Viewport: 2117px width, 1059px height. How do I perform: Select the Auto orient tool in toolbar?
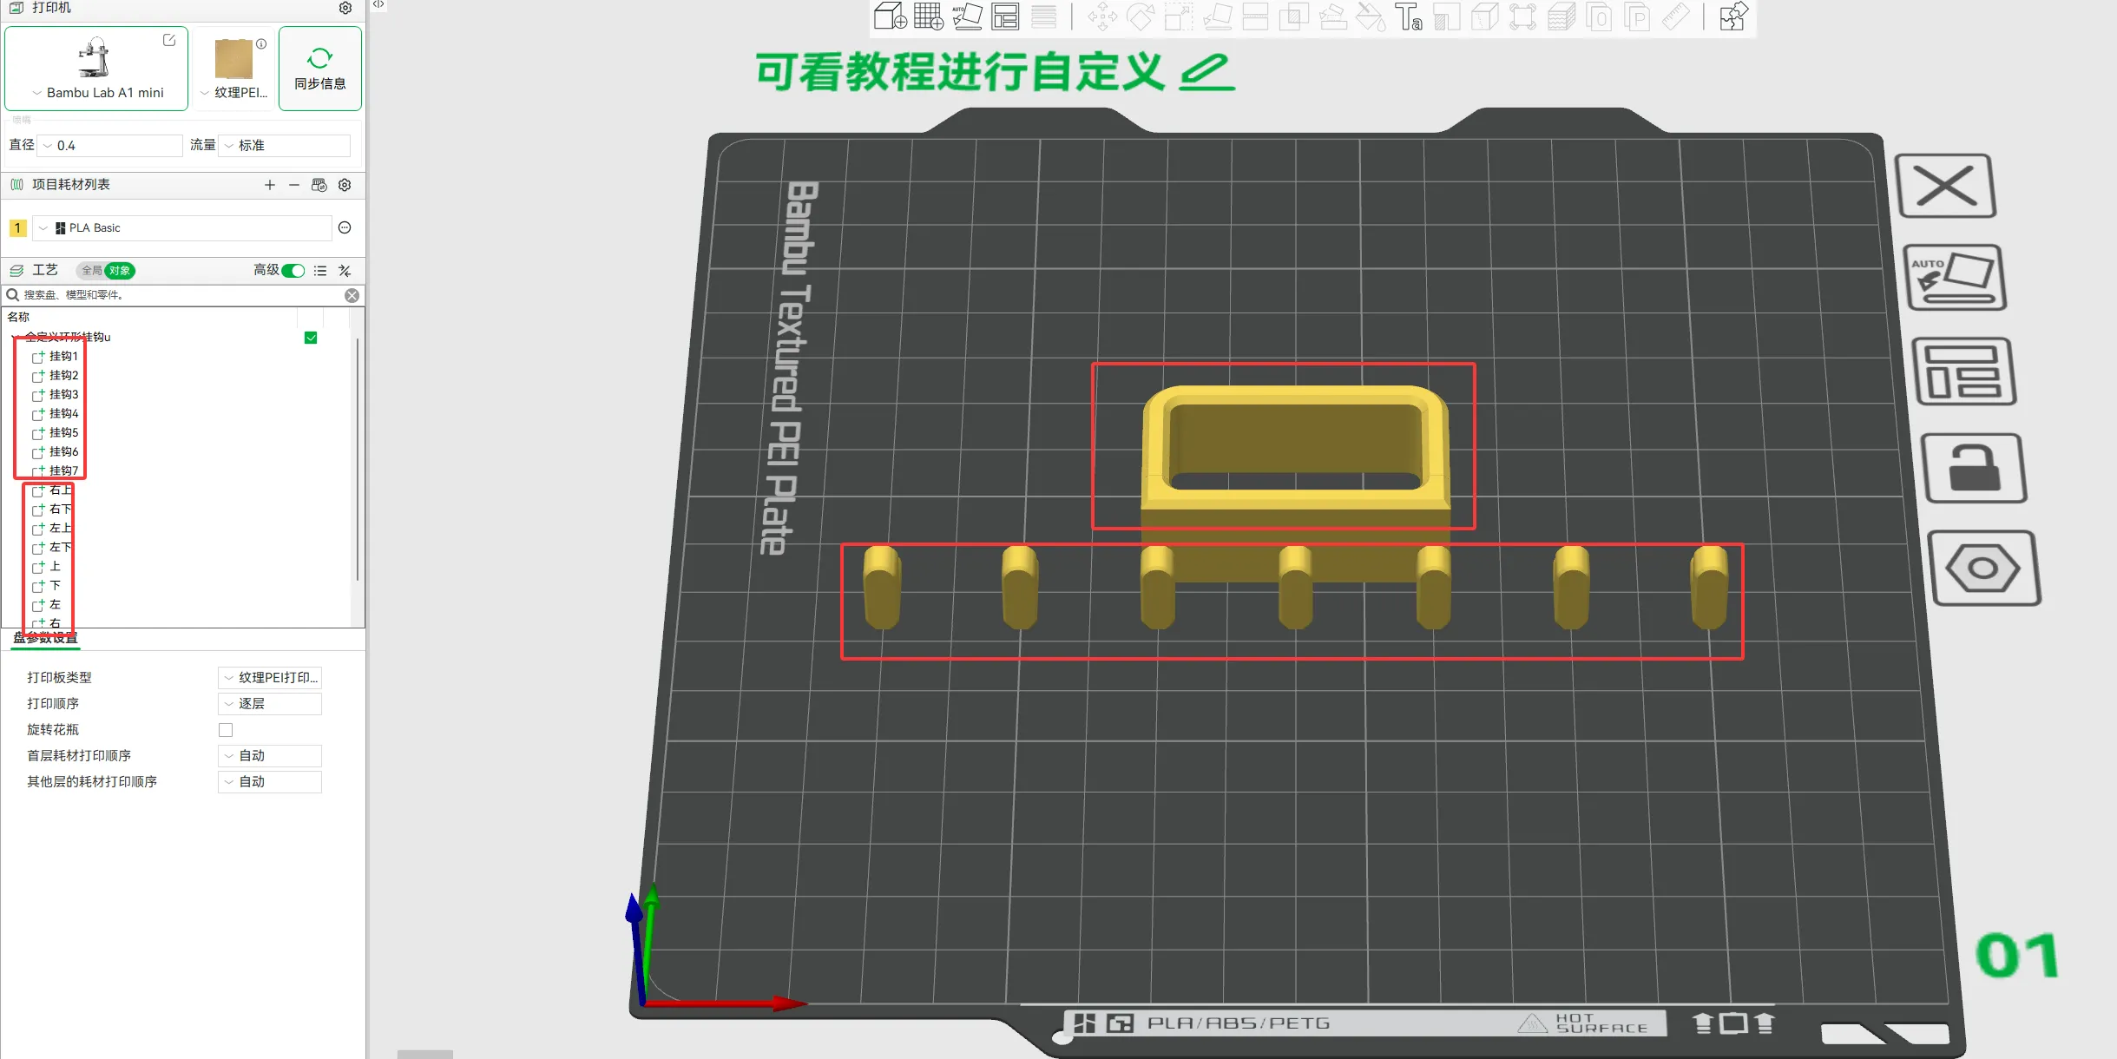coord(967,16)
